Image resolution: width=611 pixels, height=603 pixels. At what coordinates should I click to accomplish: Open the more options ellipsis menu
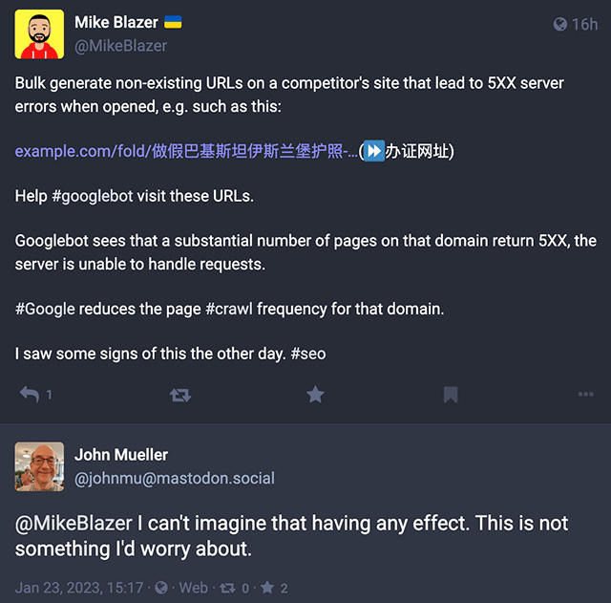pyautogui.click(x=585, y=394)
